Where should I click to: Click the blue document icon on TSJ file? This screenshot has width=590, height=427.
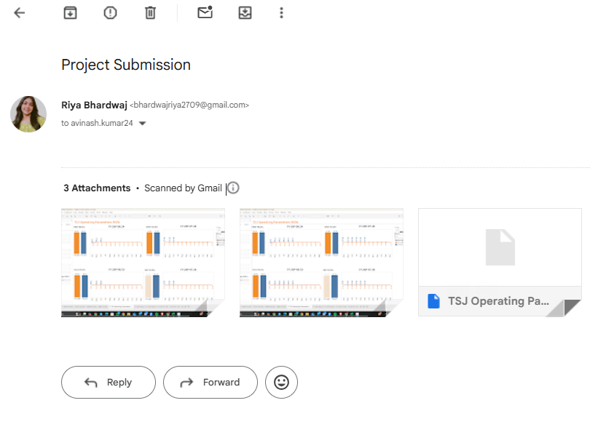pos(434,301)
